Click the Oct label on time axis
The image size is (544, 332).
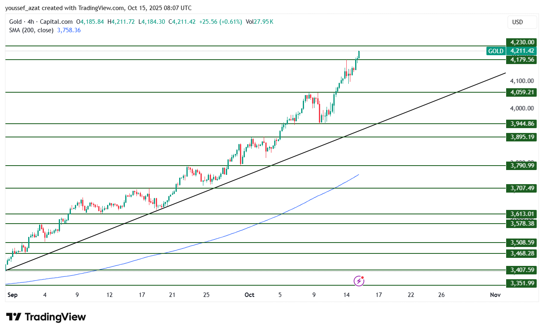click(249, 295)
